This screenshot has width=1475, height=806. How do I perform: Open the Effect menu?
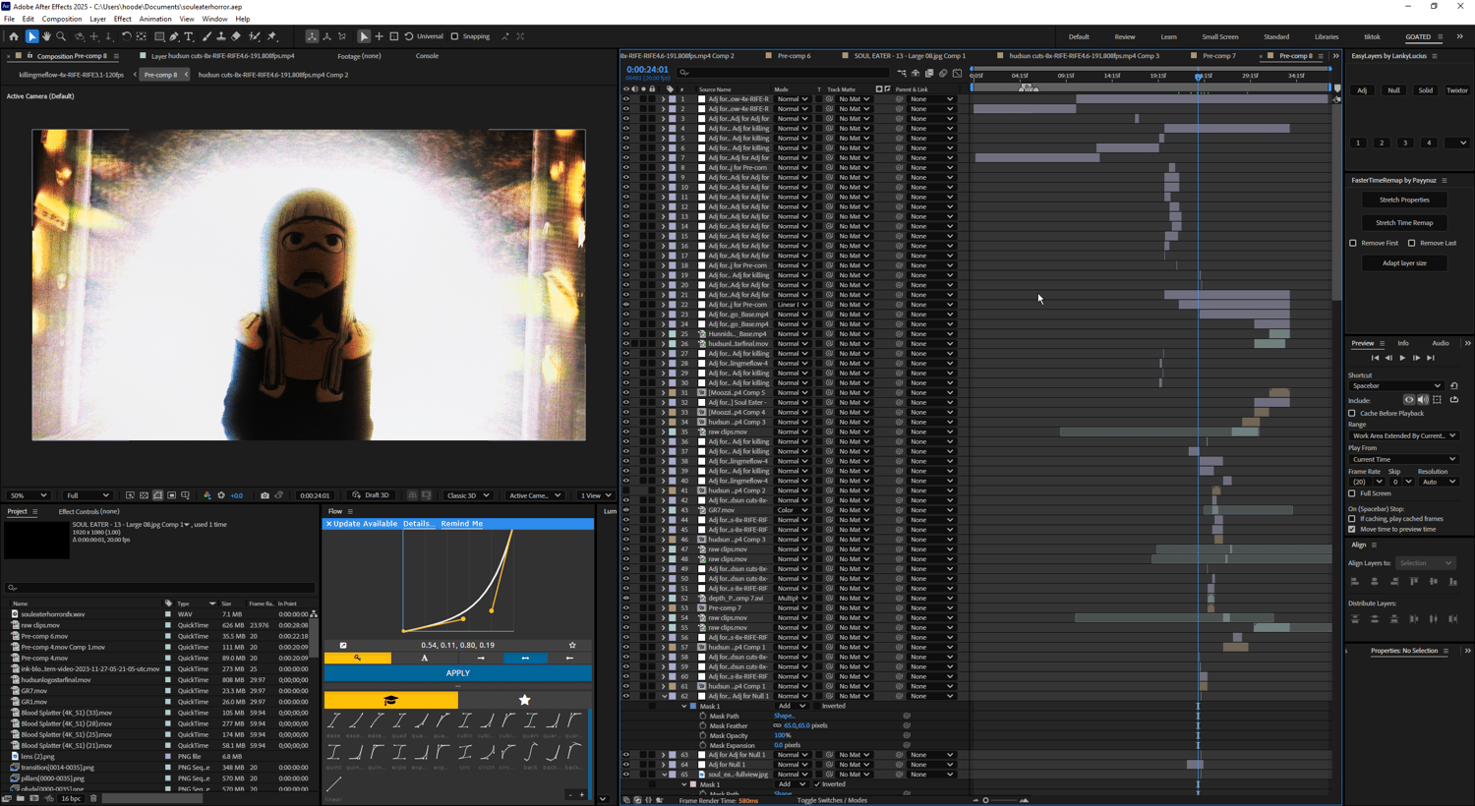123,19
